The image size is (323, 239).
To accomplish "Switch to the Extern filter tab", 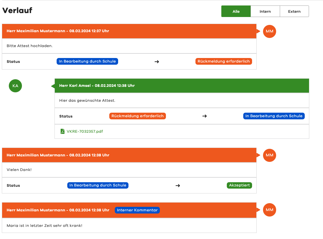I will pyautogui.click(x=294, y=12).
